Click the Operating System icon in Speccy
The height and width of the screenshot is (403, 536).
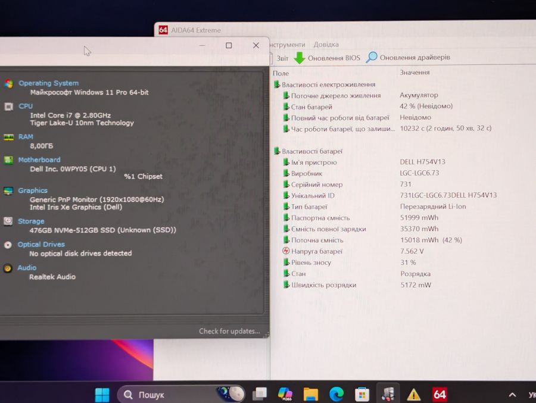click(9, 83)
